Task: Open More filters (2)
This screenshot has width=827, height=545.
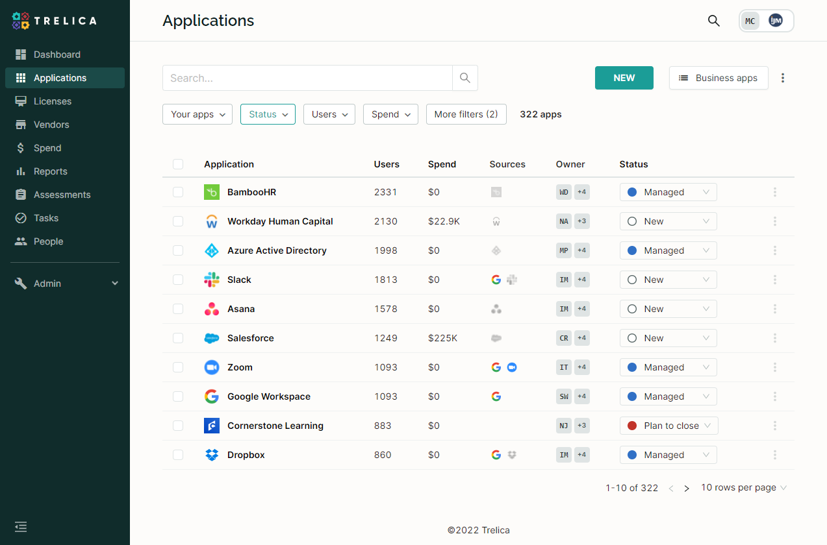Action: click(466, 114)
